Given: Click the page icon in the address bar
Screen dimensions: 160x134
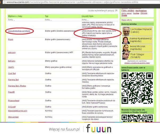Looking at the screenshot, I should pyautogui.click(x=4, y=2).
